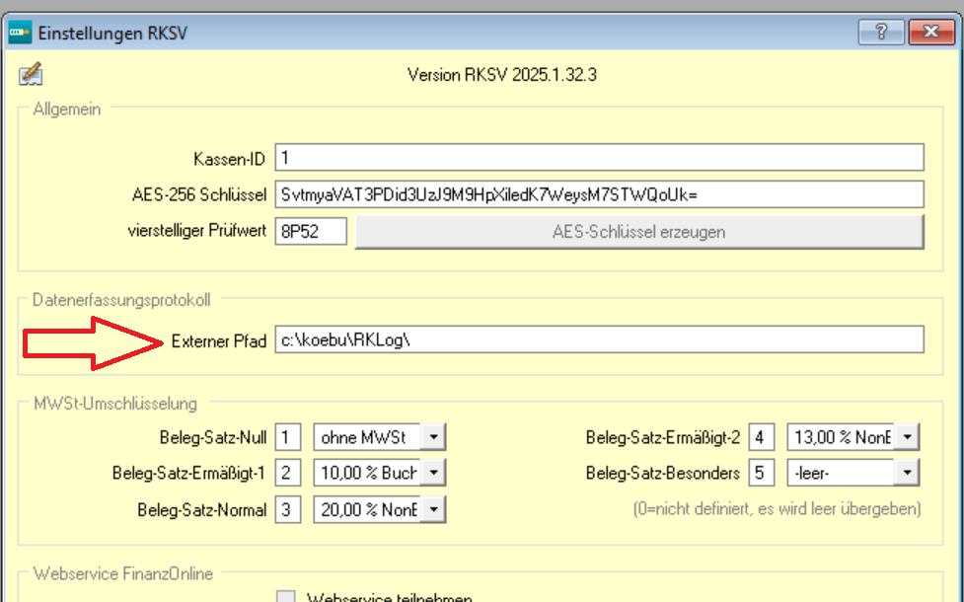Click the Beleg-Satz-Normal label
The image size is (964, 602).
point(202,510)
